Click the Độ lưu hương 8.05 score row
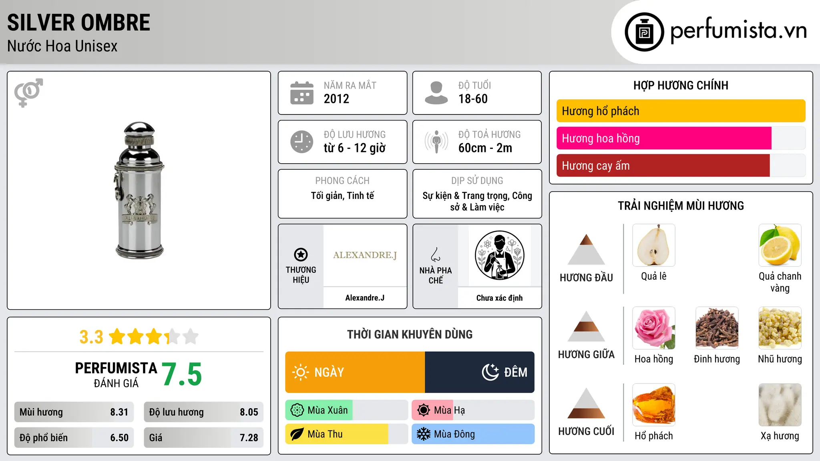This screenshot has width=820, height=461. 203,412
